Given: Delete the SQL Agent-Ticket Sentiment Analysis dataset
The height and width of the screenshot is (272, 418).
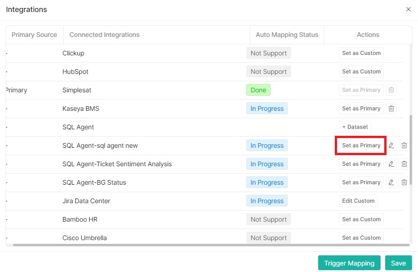Looking at the screenshot, I should (x=404, y=163).
